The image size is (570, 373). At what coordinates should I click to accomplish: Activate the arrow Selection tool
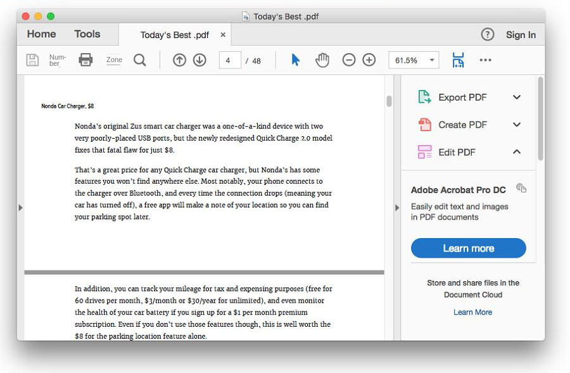(x=295, y=60)
